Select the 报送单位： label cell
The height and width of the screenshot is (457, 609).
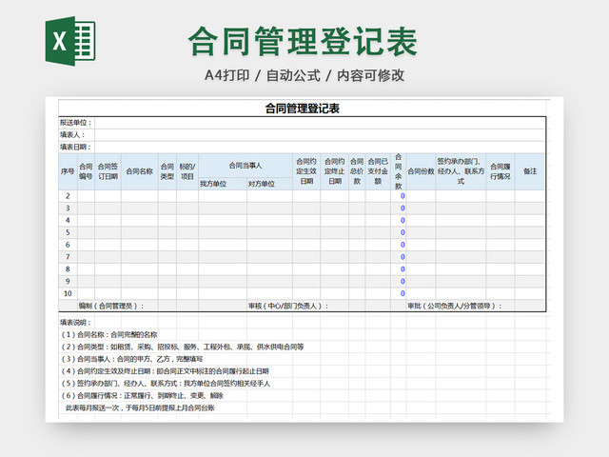[76, 123]
